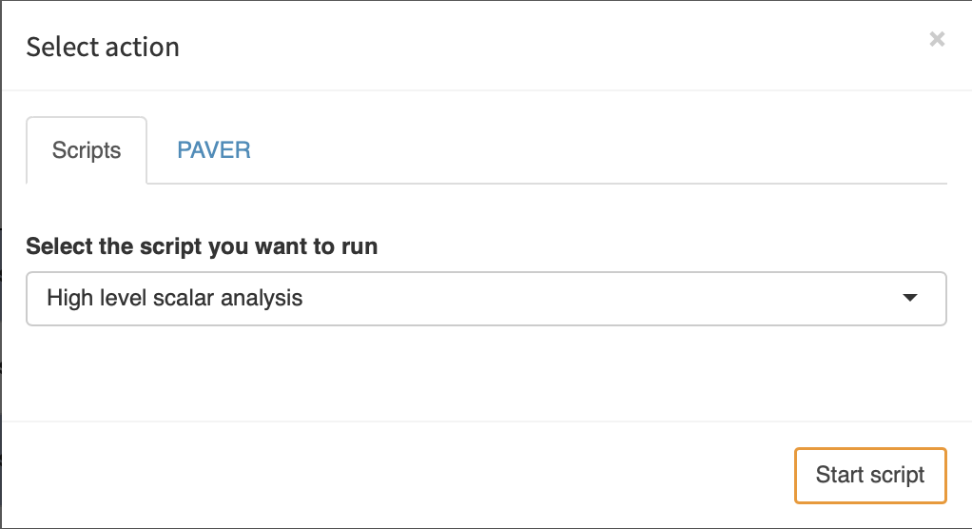The height and width of the screenshot is (529, 972).
Task: Open the script selection dropdown
Action: pos(486,299)
